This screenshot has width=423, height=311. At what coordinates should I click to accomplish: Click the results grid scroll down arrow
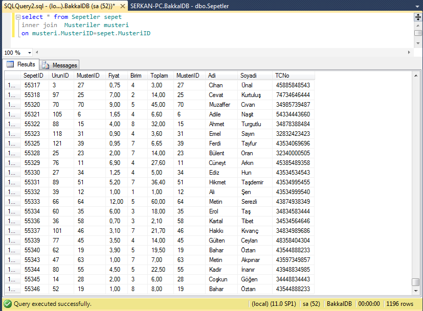[416, 291]
